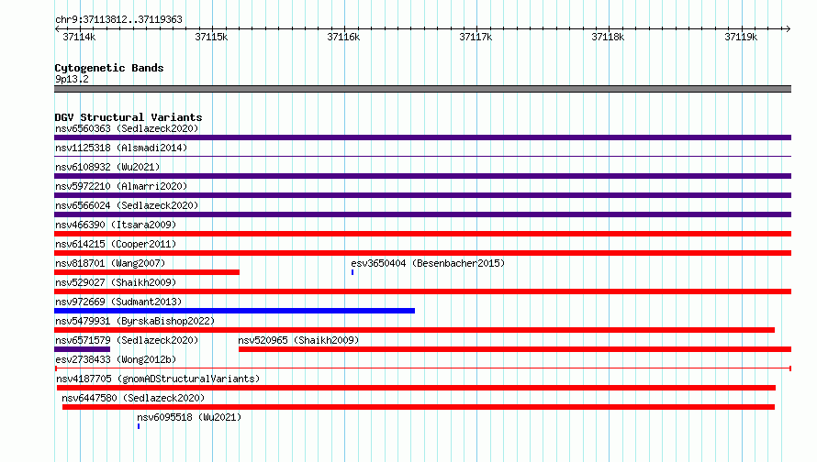Viewport: 817px width, 462px height.
Task: Click the nsv6560363 (Sedlazeck2020) variant label
Action: pos(127,128)
